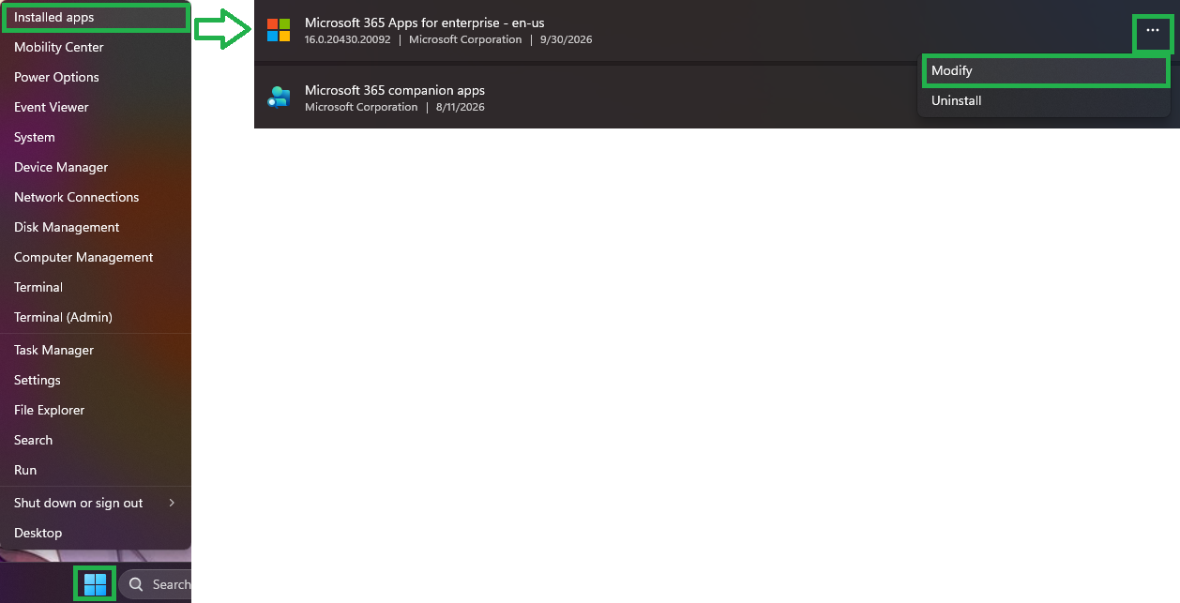Image resolution: width=1180 pixels, height=603 pixels.
Task: Open Device Manager
Action: point(95,167)
